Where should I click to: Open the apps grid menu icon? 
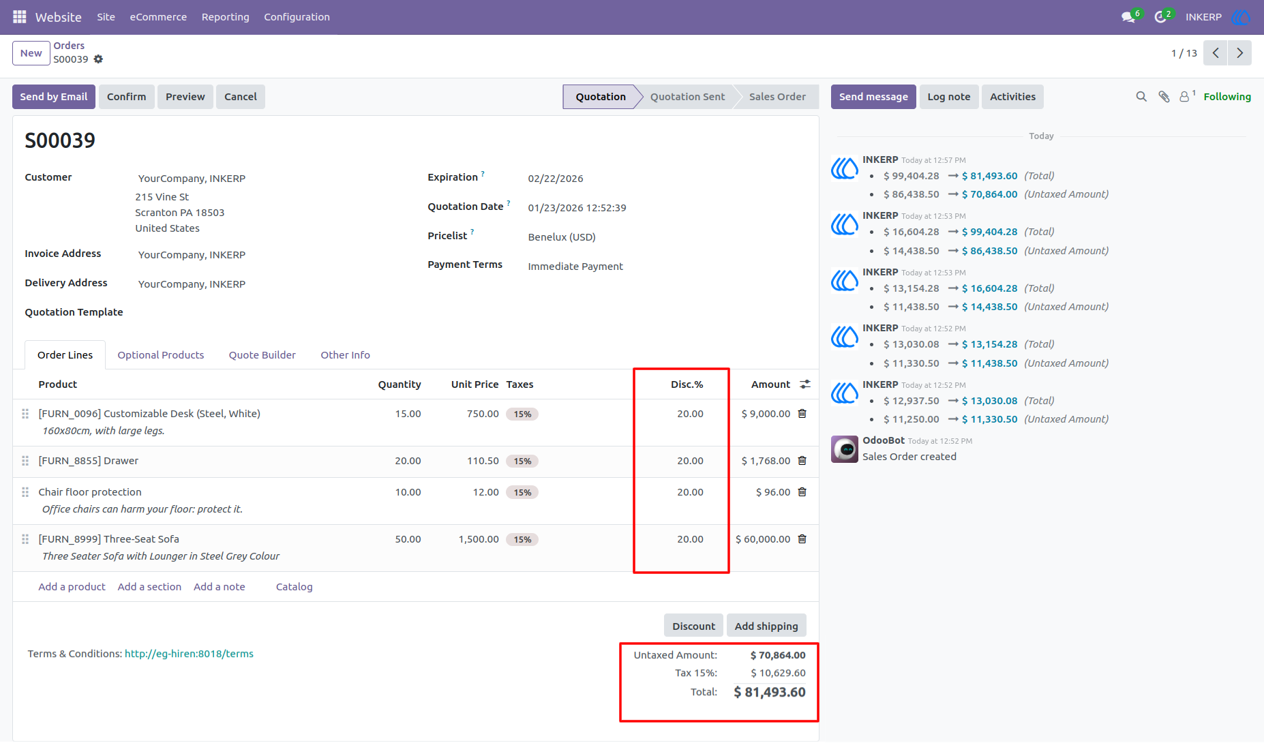(x=20, y=17)
